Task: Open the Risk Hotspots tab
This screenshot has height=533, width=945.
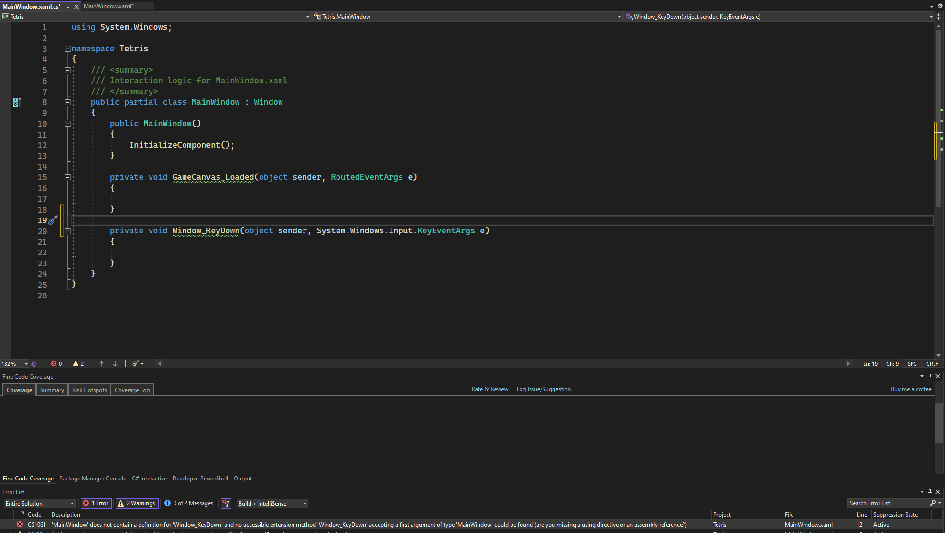Action: 89,390
